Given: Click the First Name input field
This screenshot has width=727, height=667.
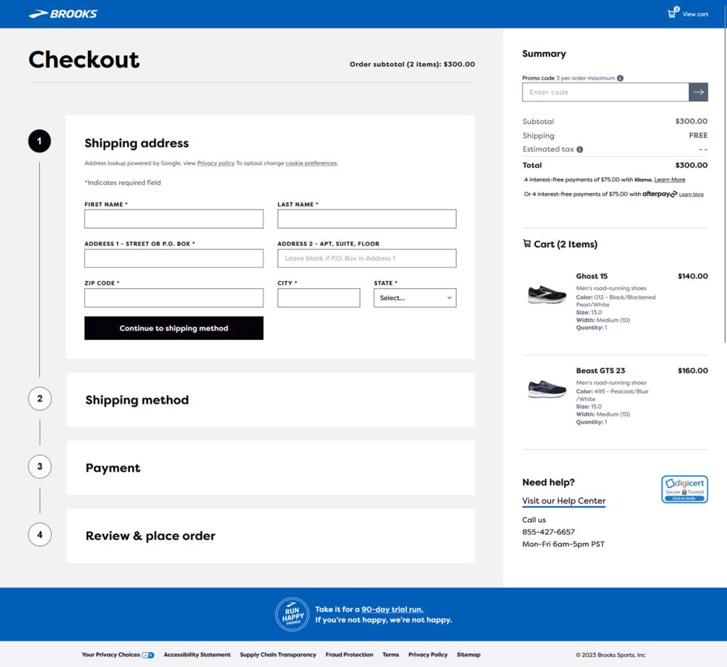Looking at the screenshot, I should point(173,219).
